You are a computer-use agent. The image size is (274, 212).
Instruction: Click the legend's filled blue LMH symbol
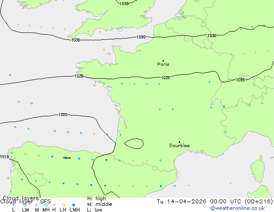73,205
